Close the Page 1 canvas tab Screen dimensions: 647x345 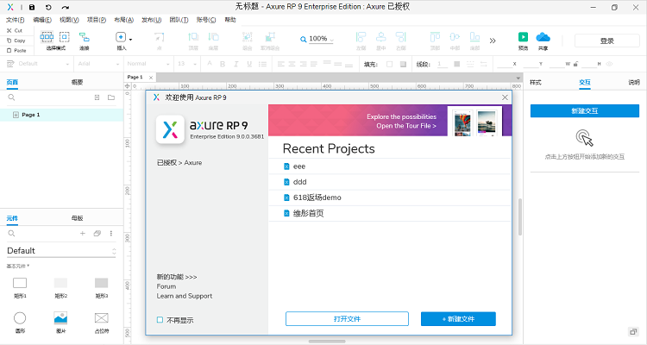[151, 78]
